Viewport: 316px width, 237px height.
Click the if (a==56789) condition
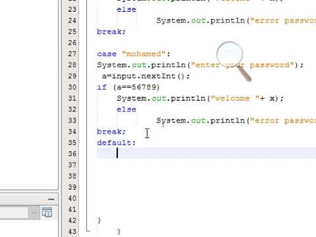[128, 87]
